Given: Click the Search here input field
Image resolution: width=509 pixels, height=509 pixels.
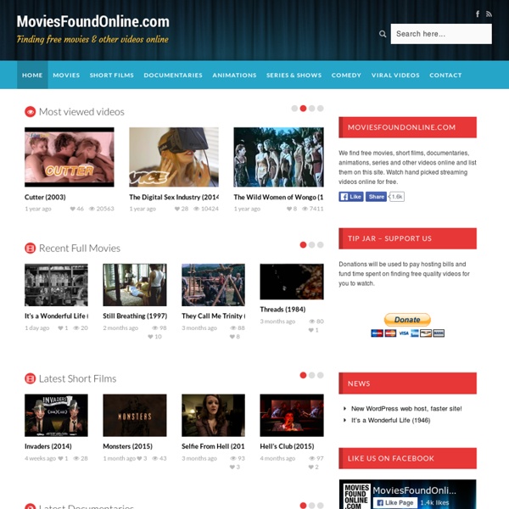Looking at the screenshot, I should (x=441, y=34).
